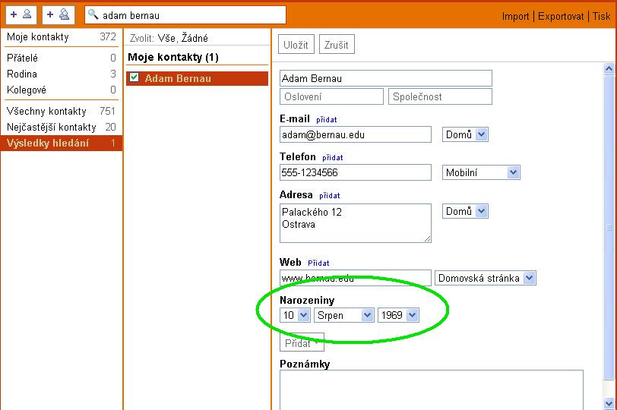The height and width of the screenshot is (410, 617).
Task: Open the birthday year dropdown 1969
Action: point(398,315)
